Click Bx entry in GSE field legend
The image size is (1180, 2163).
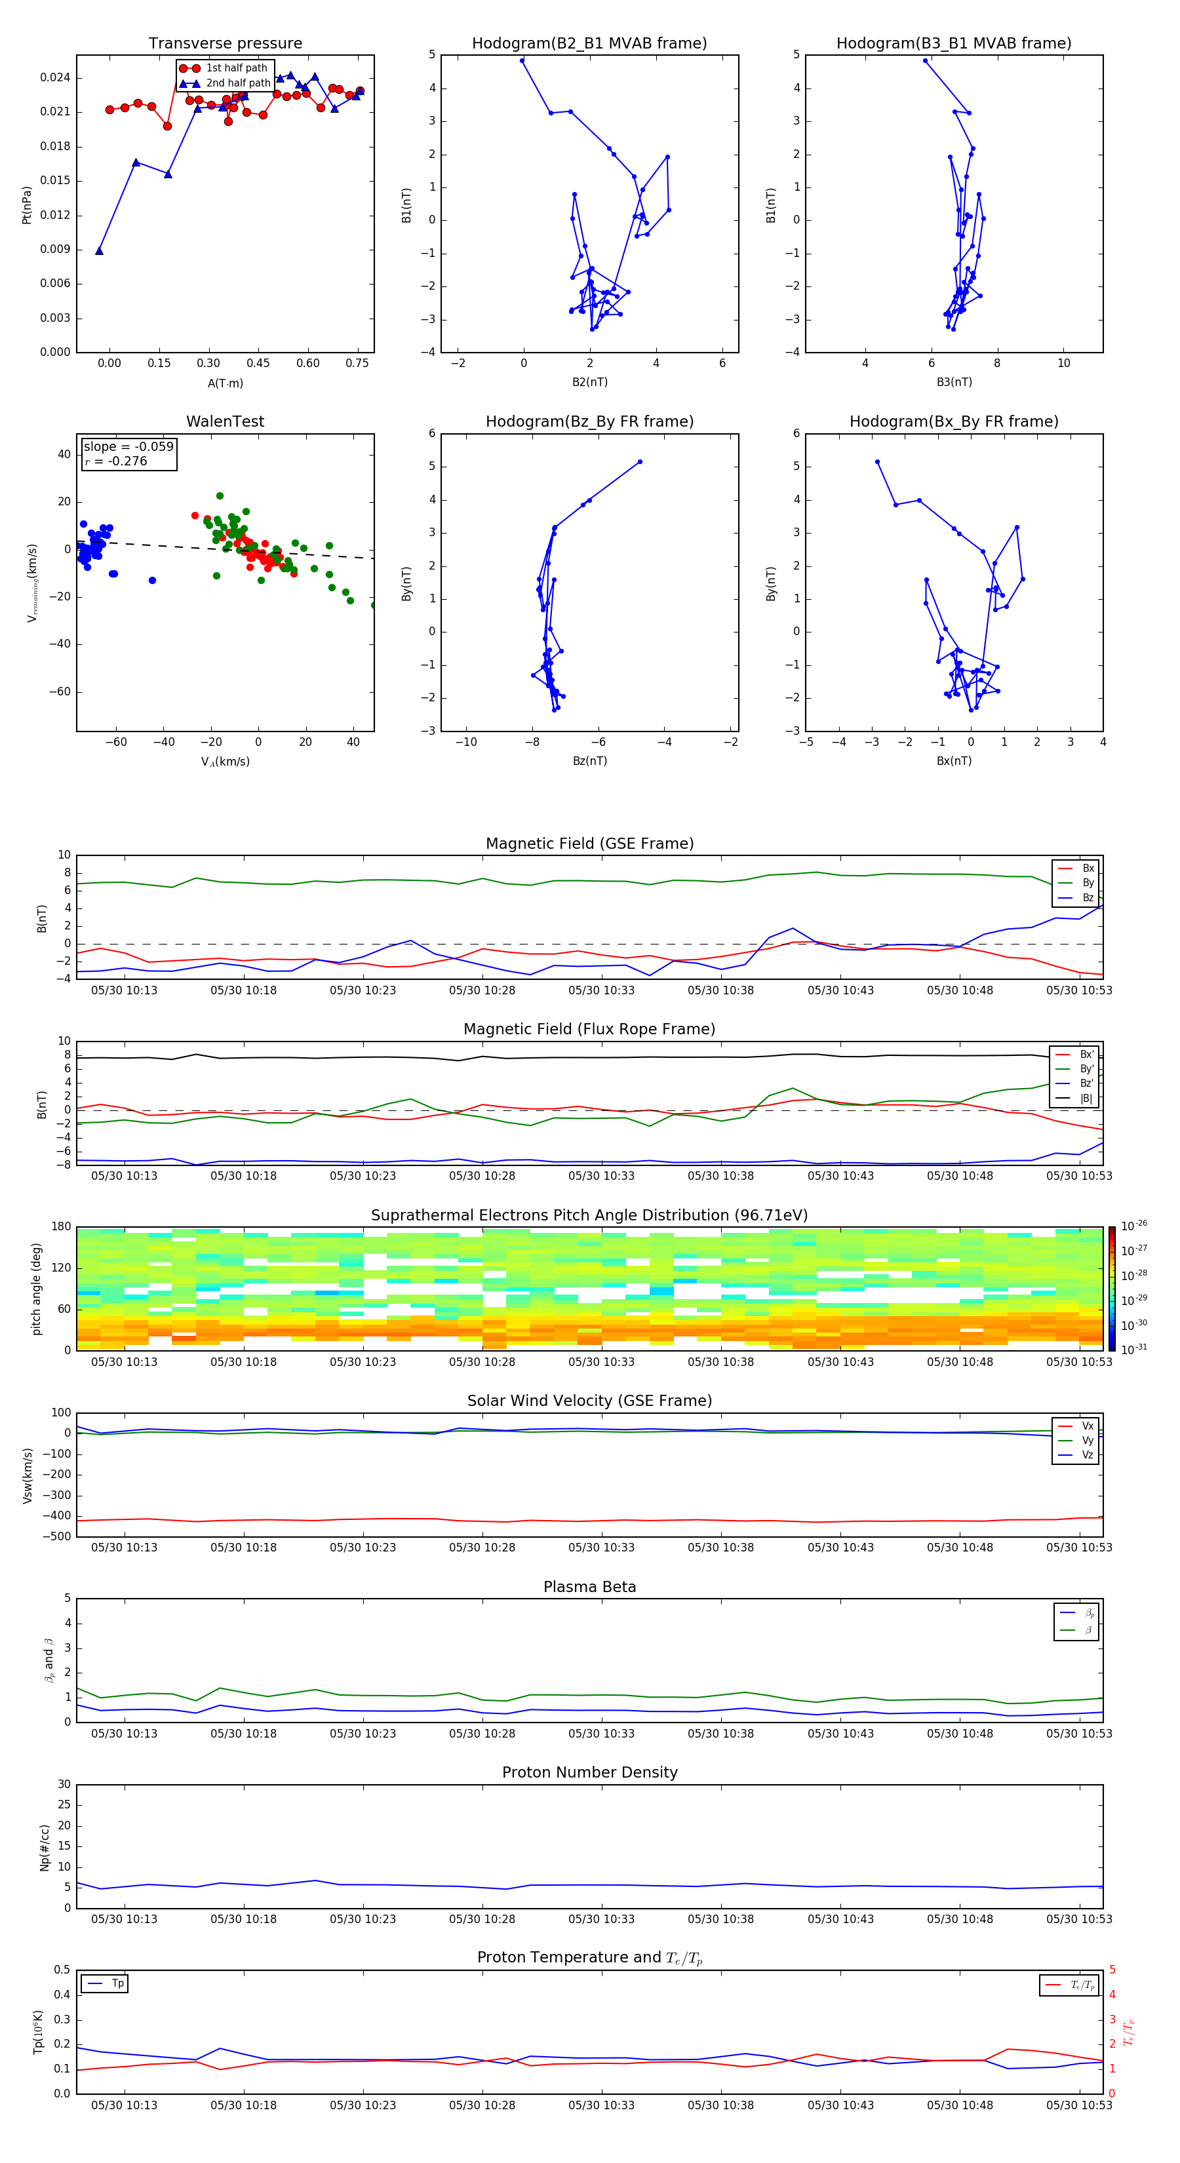pos(1076,868)
